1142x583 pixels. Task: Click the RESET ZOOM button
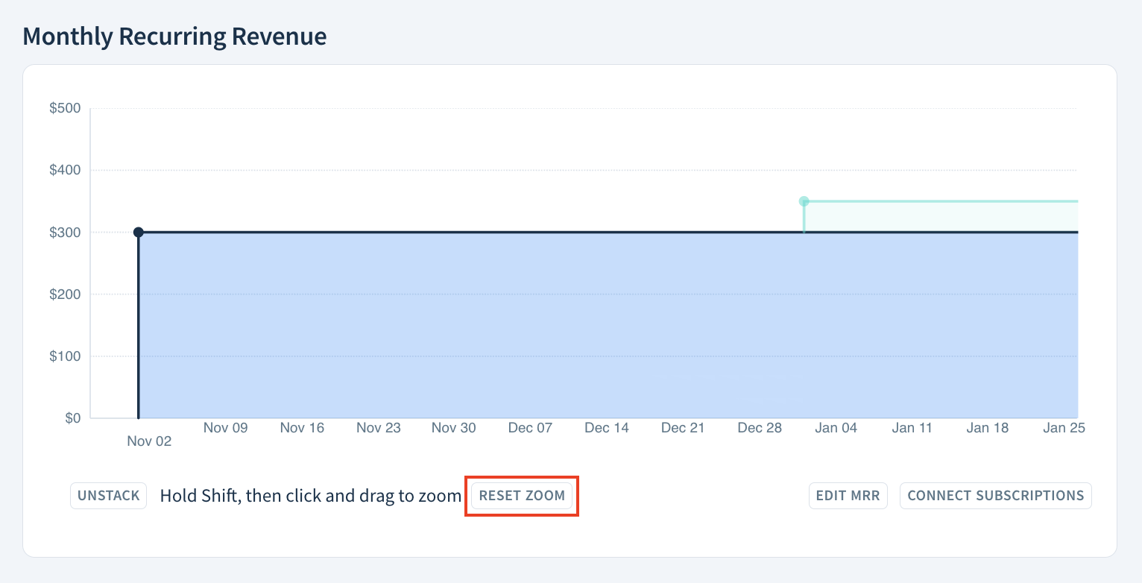click(x=521, y=495)
